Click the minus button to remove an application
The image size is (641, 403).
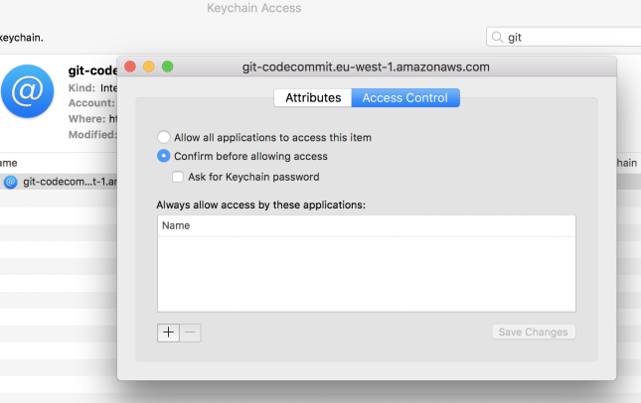(191, 333)
